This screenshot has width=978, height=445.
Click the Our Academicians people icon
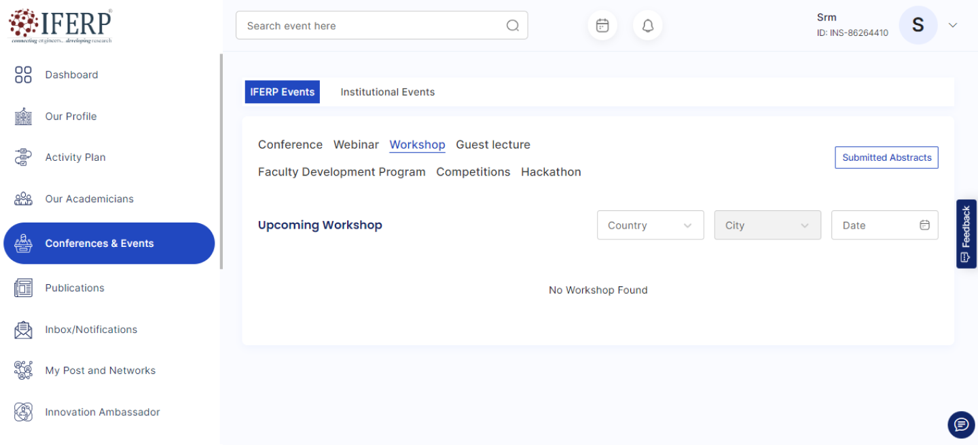pos(23,199)
